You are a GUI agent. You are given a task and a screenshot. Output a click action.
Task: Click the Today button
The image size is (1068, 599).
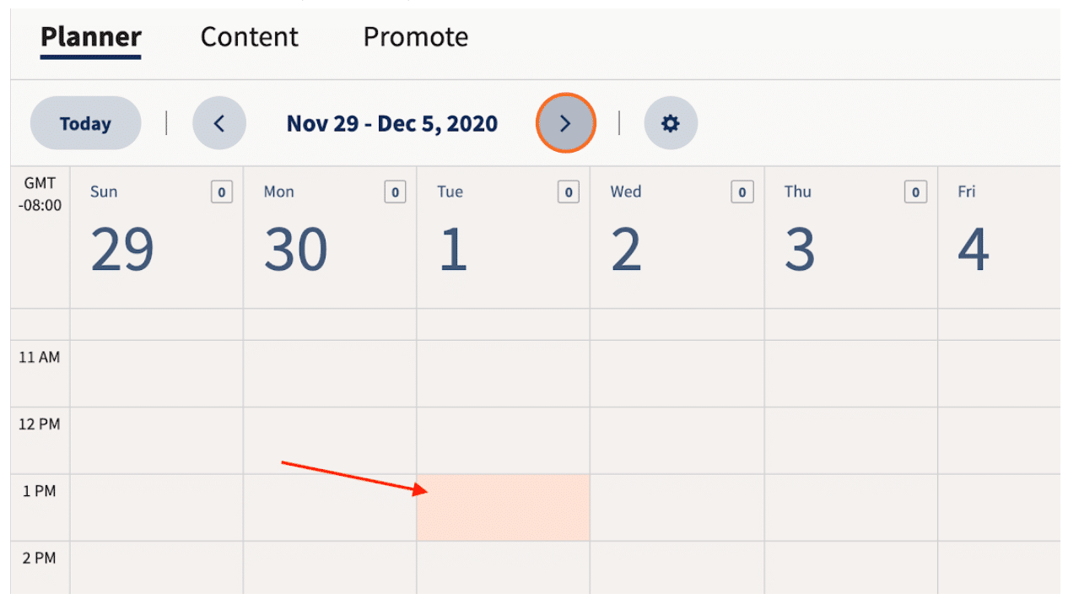85,123
